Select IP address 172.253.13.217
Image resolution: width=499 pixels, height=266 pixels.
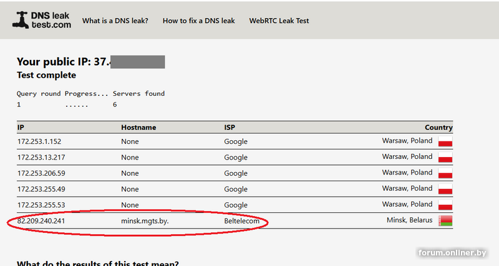coord(41,158)
